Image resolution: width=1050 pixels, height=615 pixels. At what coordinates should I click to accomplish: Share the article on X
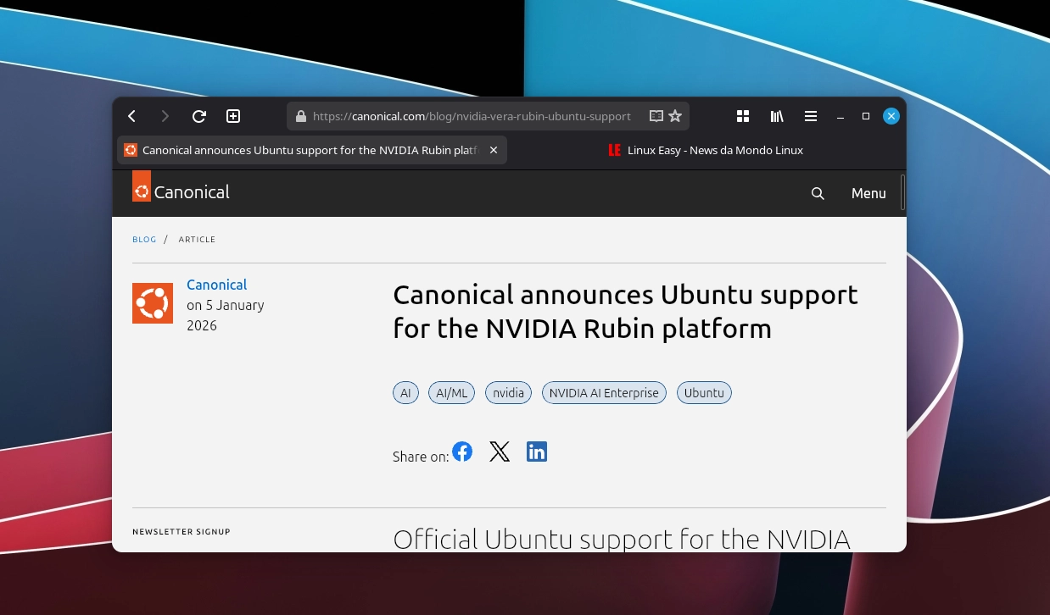click(x=500, y=452)
